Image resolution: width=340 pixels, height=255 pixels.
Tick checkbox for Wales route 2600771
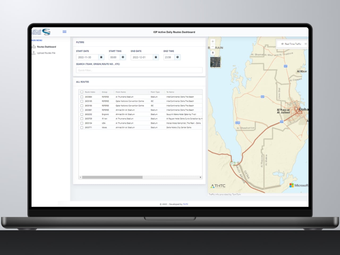tap(82, 127)
